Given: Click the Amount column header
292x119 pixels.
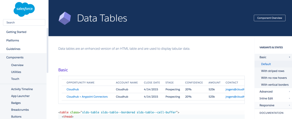Looking at the screenshot, I should (x=214, y=82).
